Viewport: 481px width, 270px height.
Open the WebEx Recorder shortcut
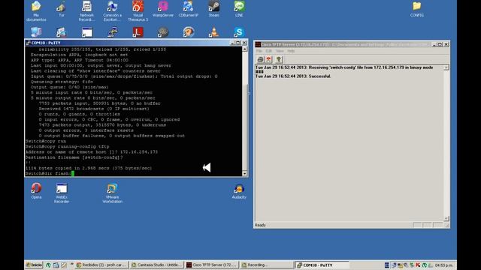(62, 193)
